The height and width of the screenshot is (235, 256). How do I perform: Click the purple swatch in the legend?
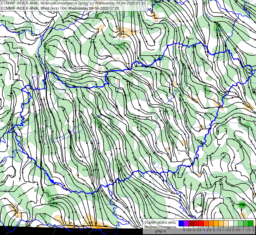click(186, 224)
